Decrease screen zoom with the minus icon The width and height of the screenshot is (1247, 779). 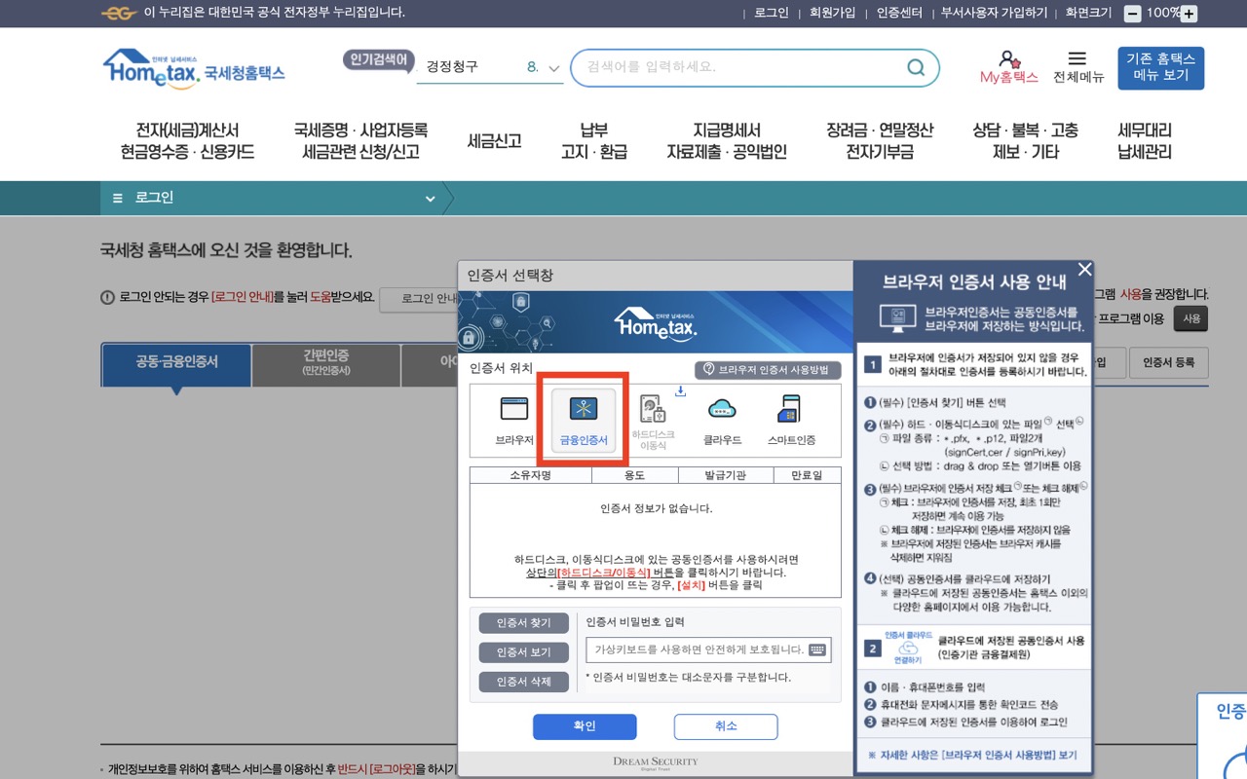(x=1132, y=14)
